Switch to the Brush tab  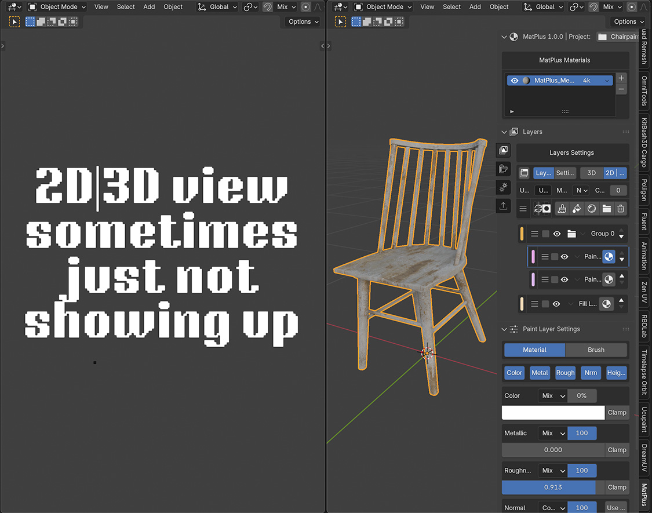(x=596, y=350)
